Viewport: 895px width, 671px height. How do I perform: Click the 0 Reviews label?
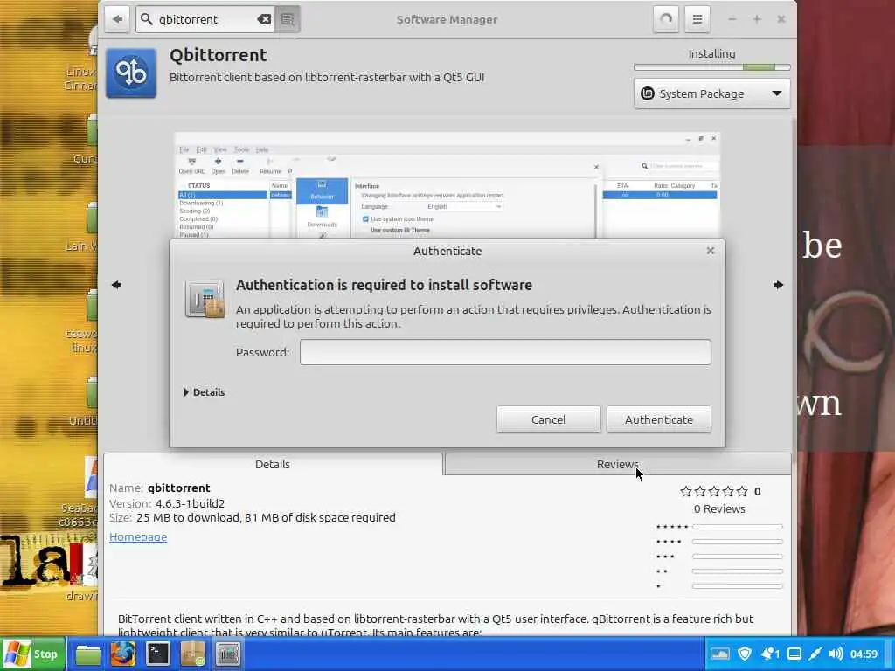[719, 509]
